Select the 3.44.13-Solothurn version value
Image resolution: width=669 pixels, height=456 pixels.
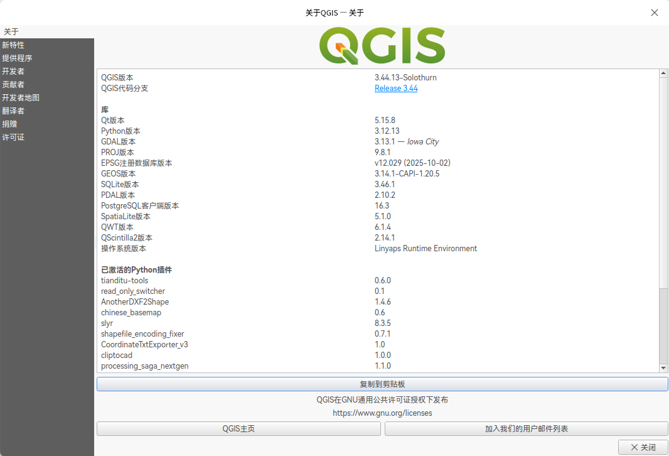(x=405, y=78)
